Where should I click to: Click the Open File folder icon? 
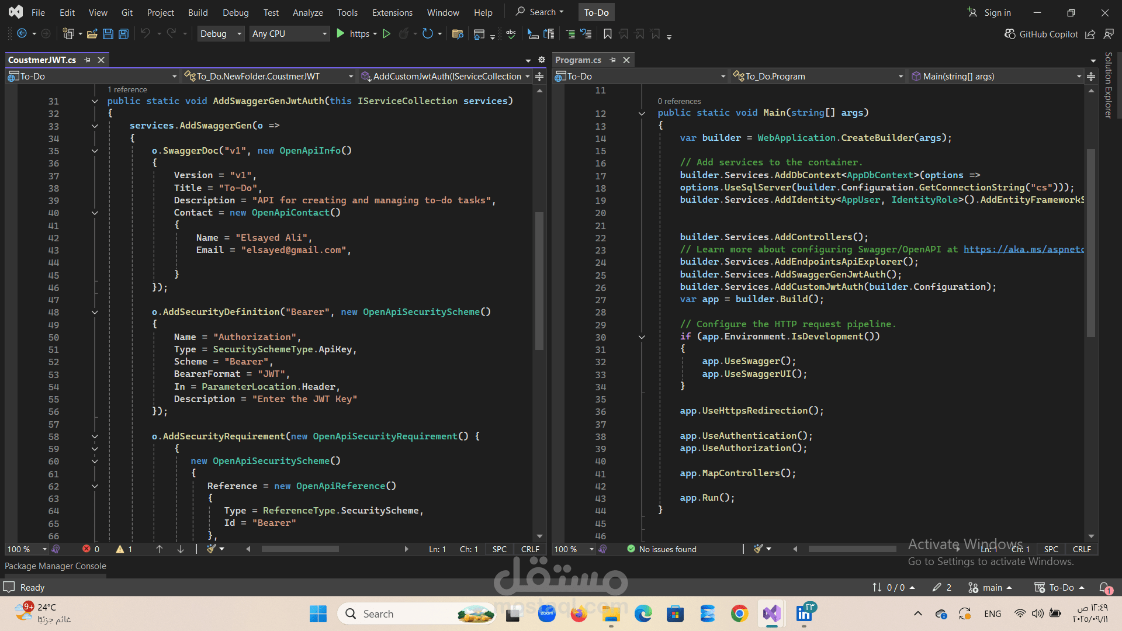92,34
